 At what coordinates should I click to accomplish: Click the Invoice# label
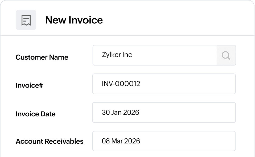tap(29, 86)
